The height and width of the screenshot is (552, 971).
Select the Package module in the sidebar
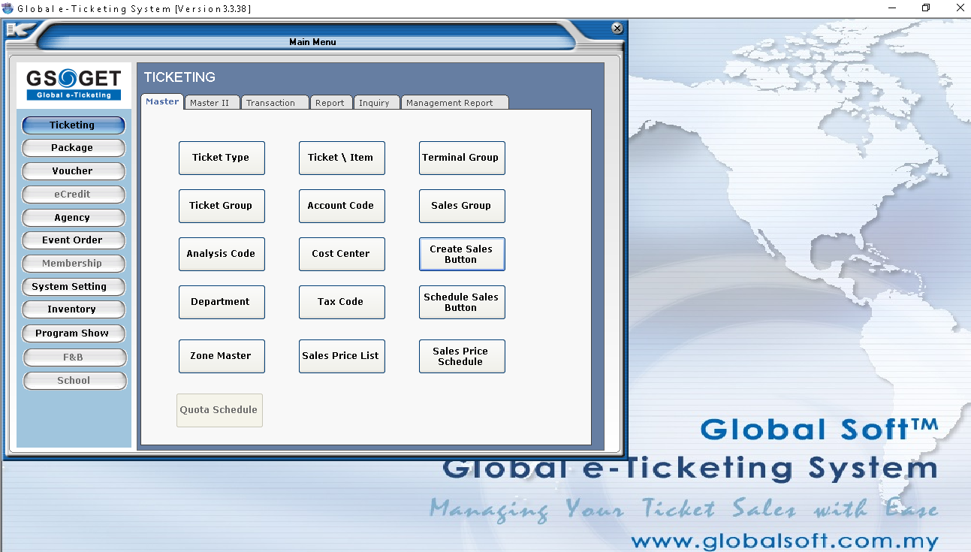click(73, 147)
